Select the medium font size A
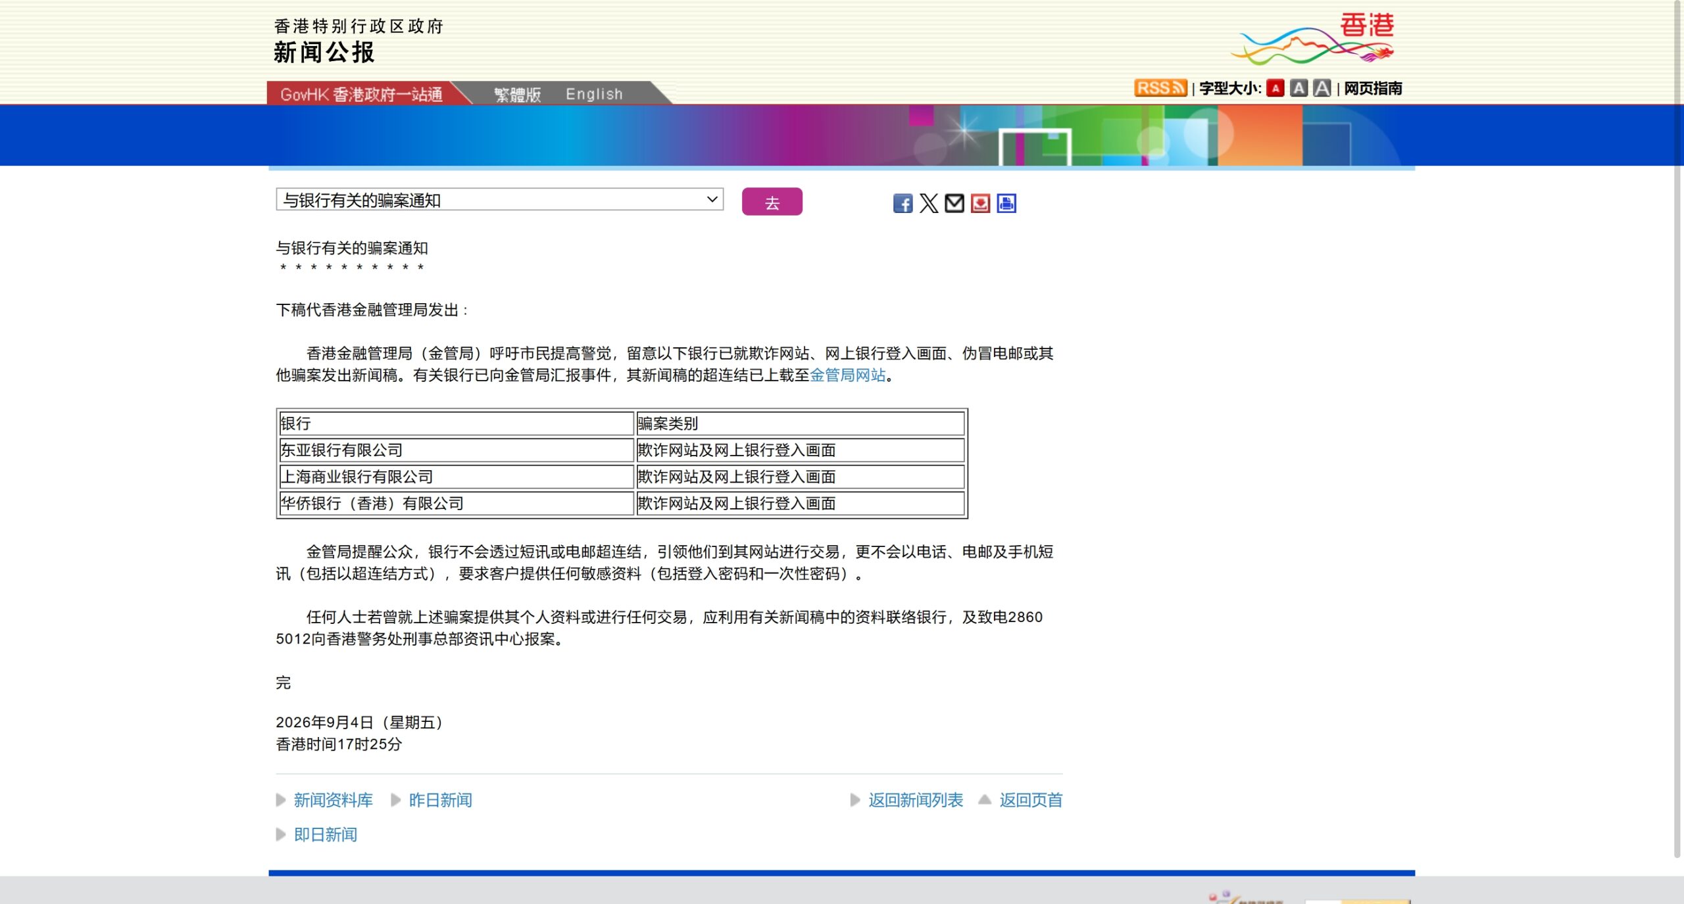Image resolution: width=1684 pixels, height=904 pixels. 1299,88
